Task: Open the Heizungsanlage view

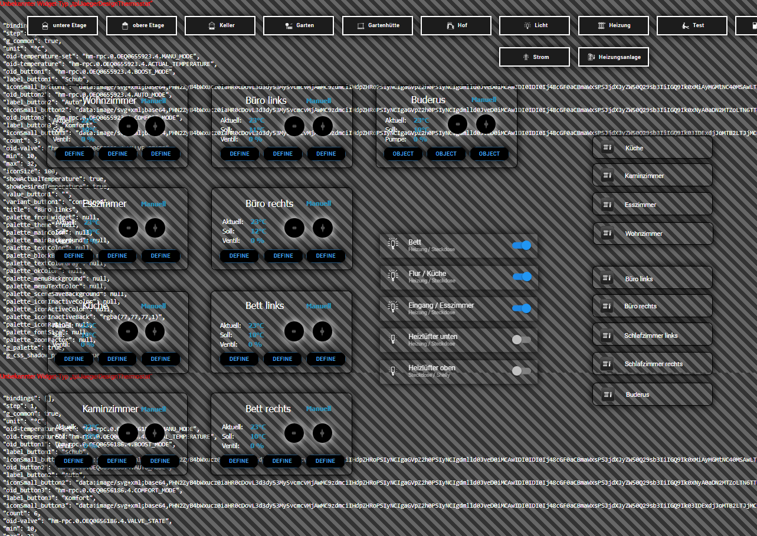Action: click(x=613, y=57)
